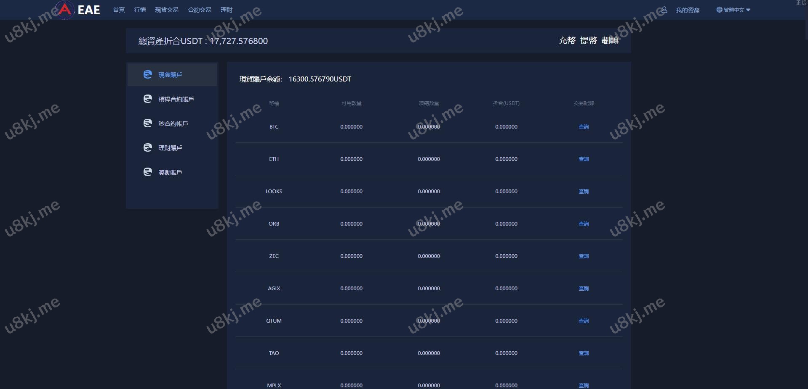
Task: Click the EAE logo icon
Action: coord(65,10)
